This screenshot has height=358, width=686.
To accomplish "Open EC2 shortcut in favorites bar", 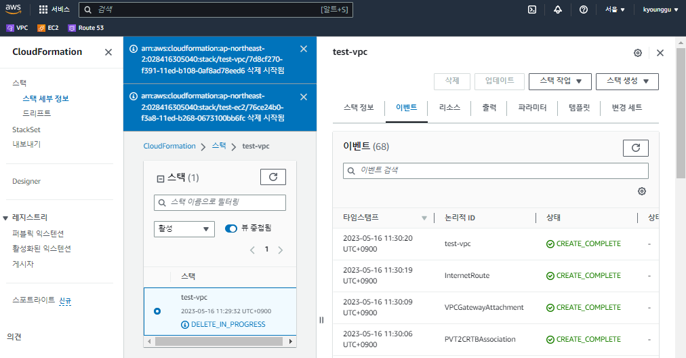I will coord(47,28).
